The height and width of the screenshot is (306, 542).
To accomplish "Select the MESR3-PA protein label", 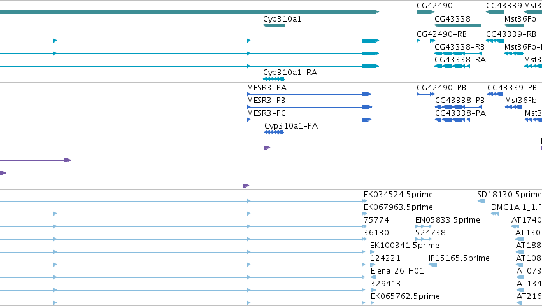I will click(267, 88).
